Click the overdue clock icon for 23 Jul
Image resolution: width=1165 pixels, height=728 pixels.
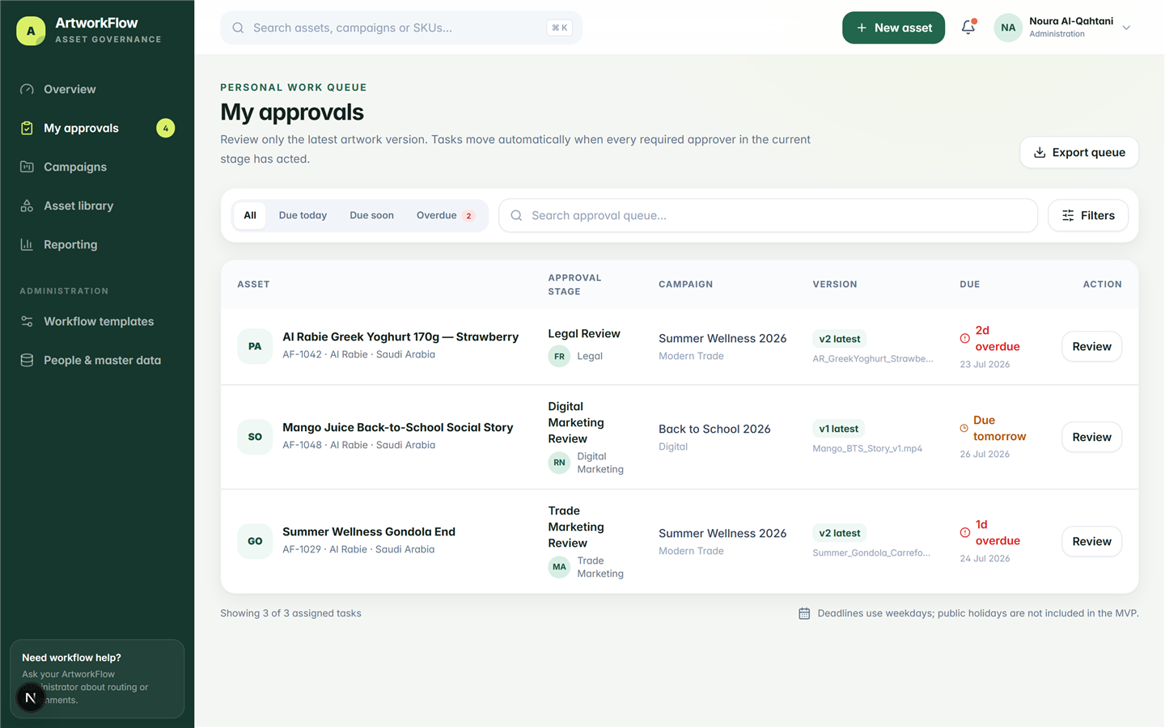(965, 338)
